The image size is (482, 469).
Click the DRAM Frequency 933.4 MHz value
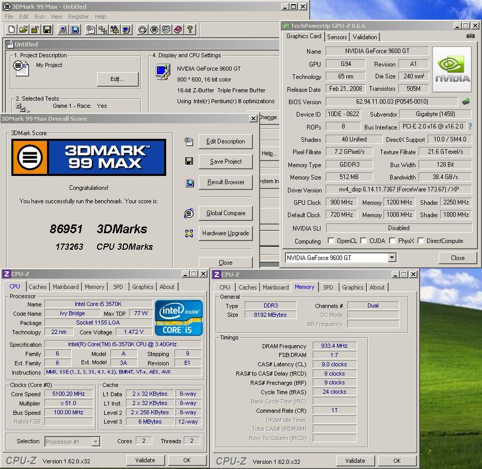click(x=334, y=346)
